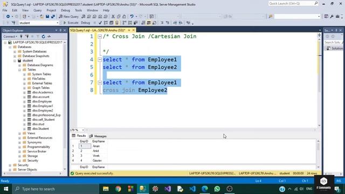Viewport: 345px width, 194px height.
Task: Collapse the Databases node
Action: click(x=10, y=47)
